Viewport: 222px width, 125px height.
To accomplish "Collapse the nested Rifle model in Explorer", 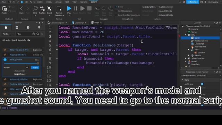I will pos(189,49).
